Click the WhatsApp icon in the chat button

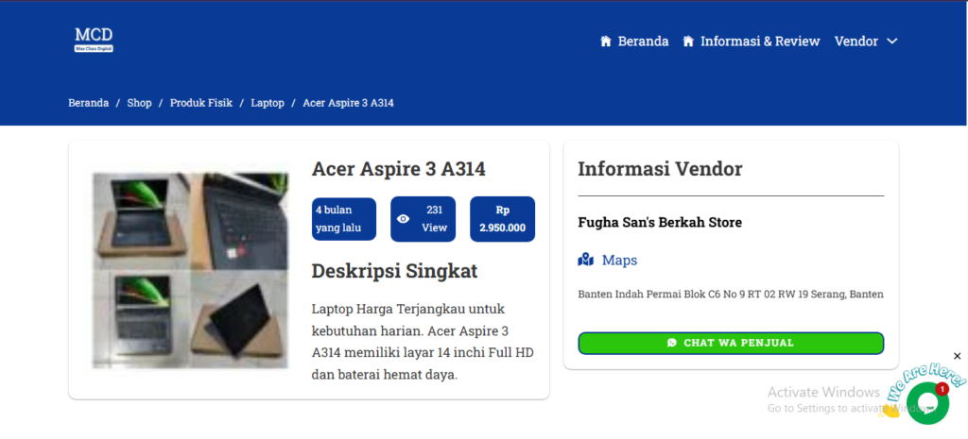coord(672,343)
